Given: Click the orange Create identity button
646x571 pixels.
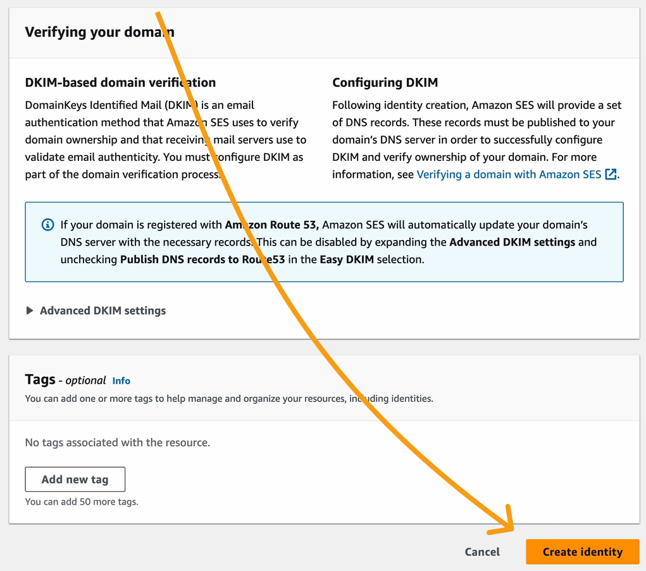Looking at the screenshot, I should coord(582,552).
